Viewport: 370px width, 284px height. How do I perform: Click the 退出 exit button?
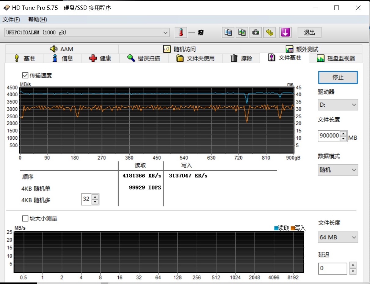[x=309, y=32]
